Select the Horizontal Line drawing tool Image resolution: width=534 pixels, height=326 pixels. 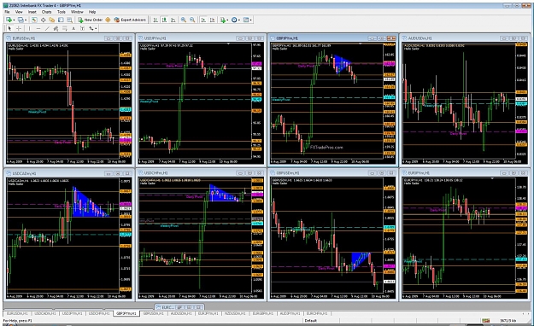(38, 28)
